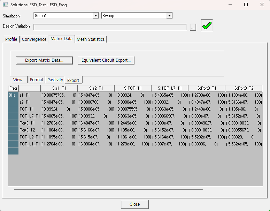Click the Matrix Data tab

point(61,39)
